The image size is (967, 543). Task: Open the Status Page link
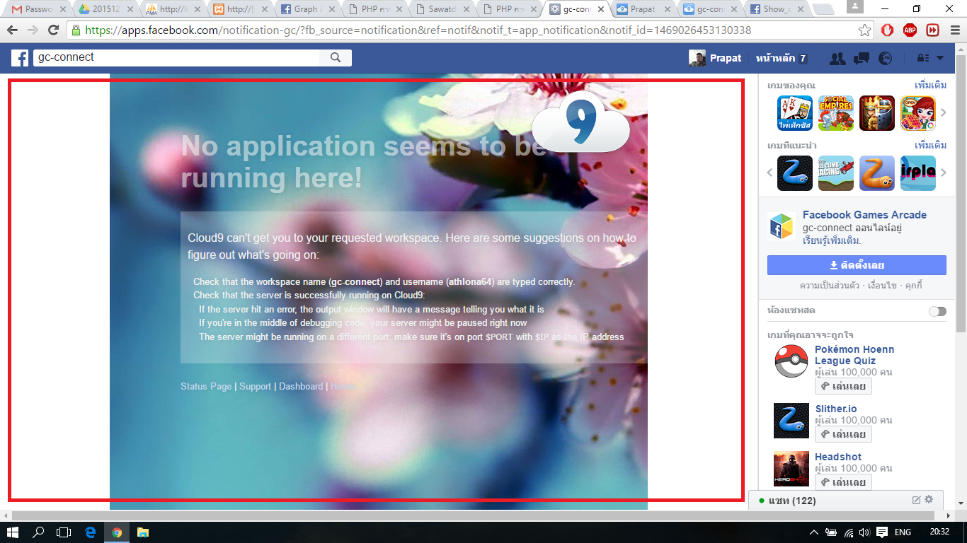tap(206, 387)
